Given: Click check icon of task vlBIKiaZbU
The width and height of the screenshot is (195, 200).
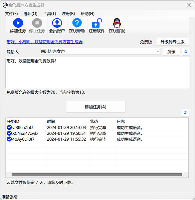Looking at the screenshot, I should 9,127.
